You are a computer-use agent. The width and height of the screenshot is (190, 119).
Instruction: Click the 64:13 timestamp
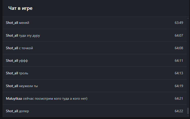tap(179, 73)
